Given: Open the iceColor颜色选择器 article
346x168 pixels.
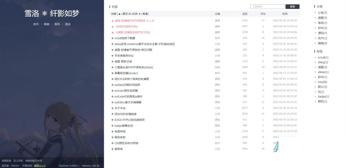Looking at the screenshot, I should tap(126, 91).
